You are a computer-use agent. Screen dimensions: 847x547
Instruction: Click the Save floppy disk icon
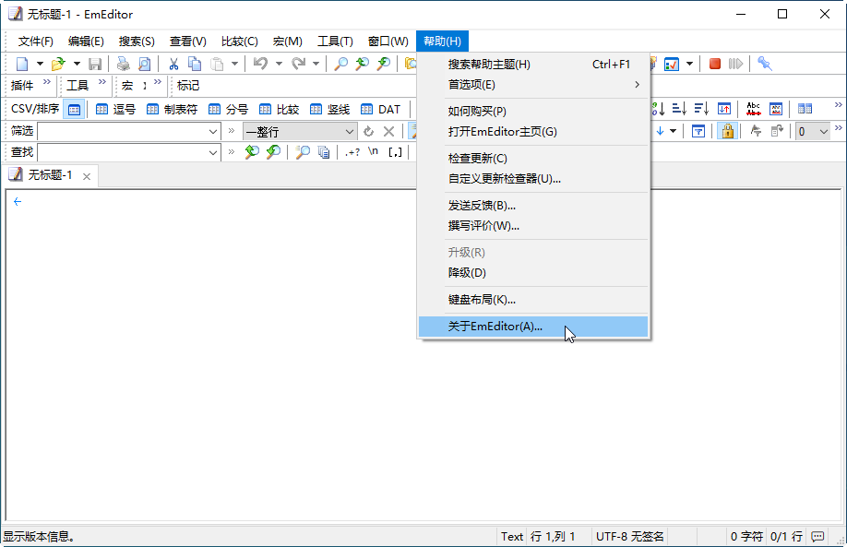pyautogui.click(x=95, y=65)
